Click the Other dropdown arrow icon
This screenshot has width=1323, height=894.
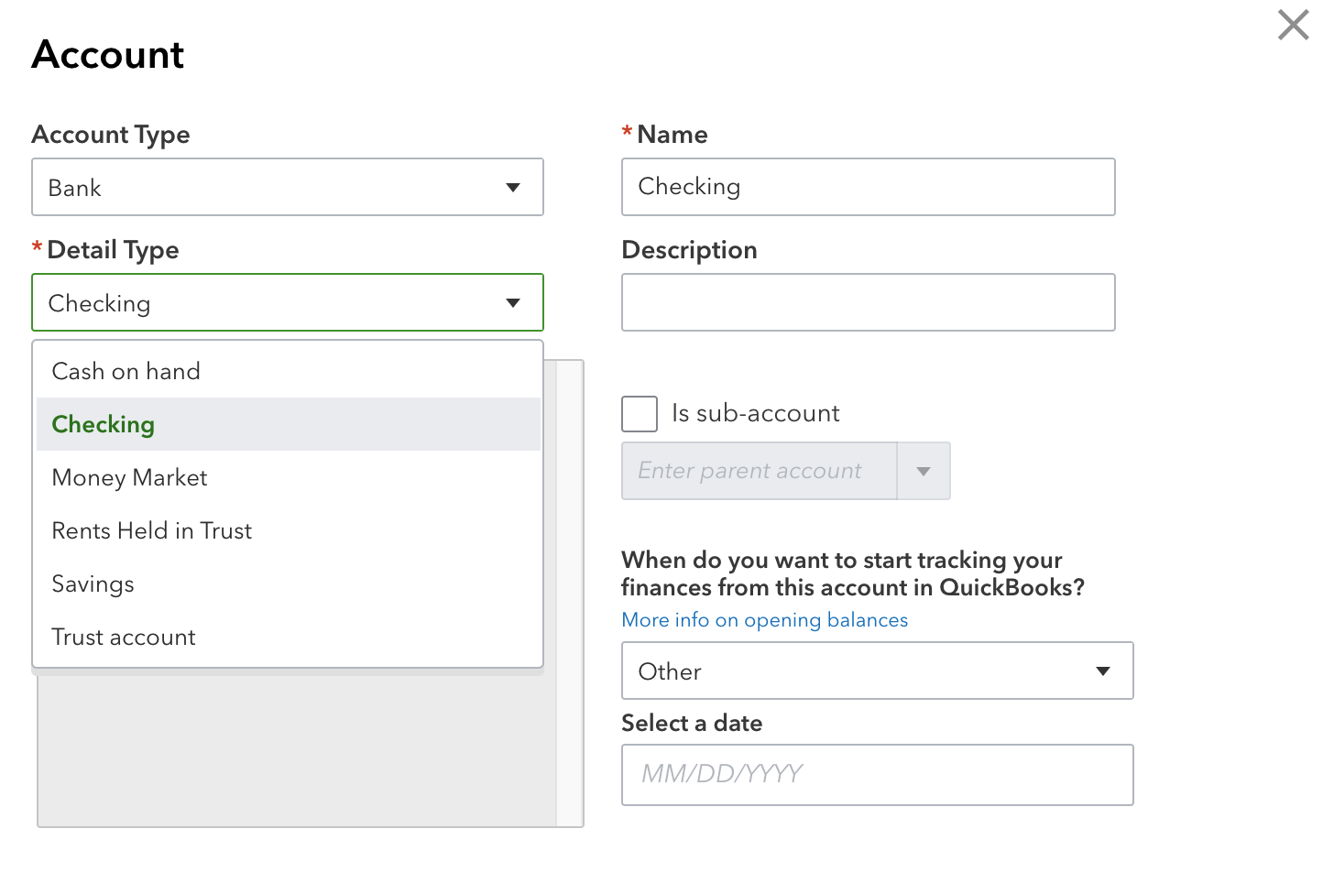(x=1103, y=670)
